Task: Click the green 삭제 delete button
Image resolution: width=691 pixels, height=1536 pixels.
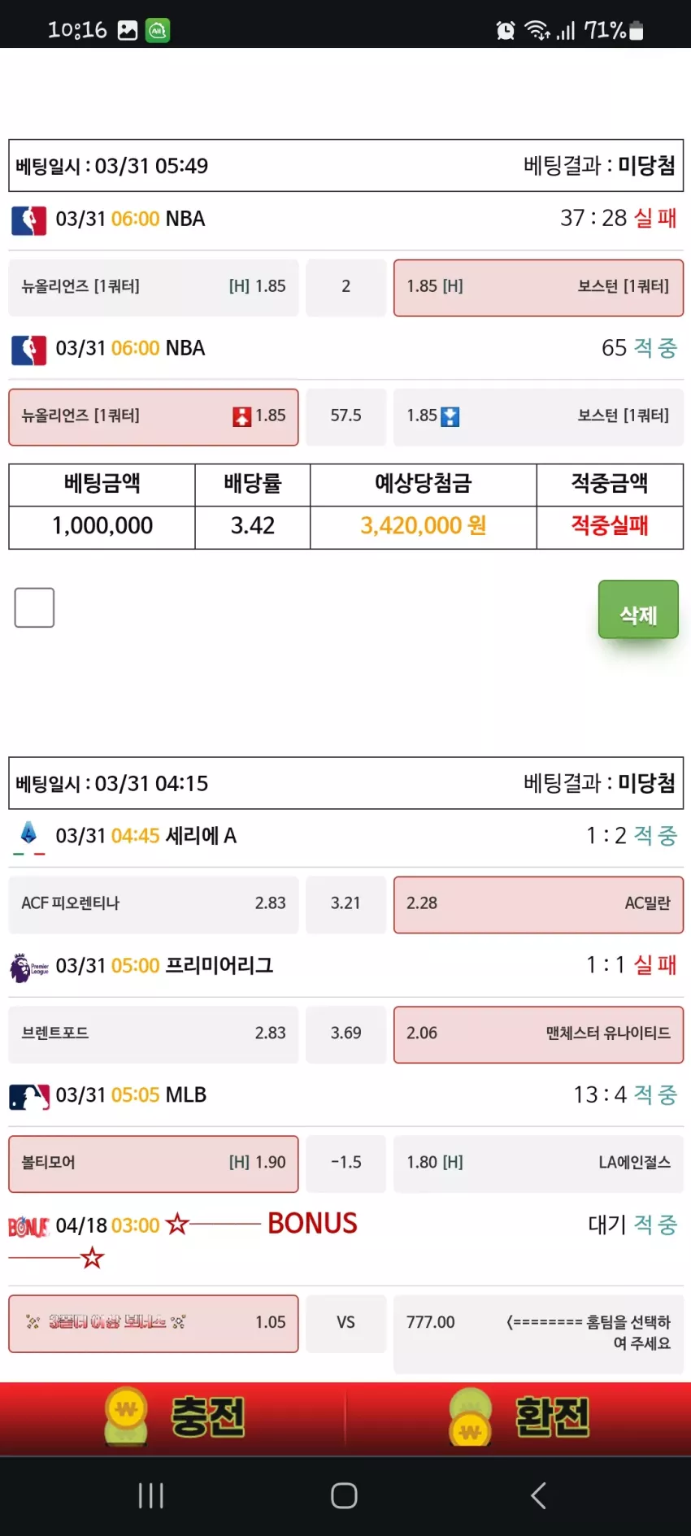Action: [x=638, y=610]
